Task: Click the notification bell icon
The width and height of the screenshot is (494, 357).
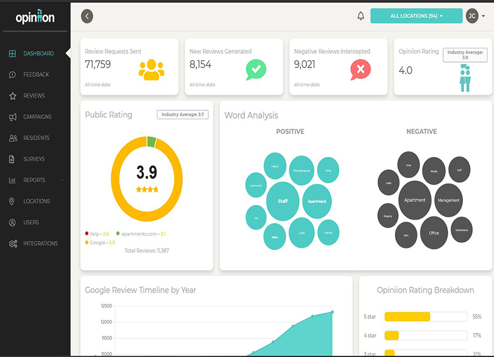Action: 361,16
